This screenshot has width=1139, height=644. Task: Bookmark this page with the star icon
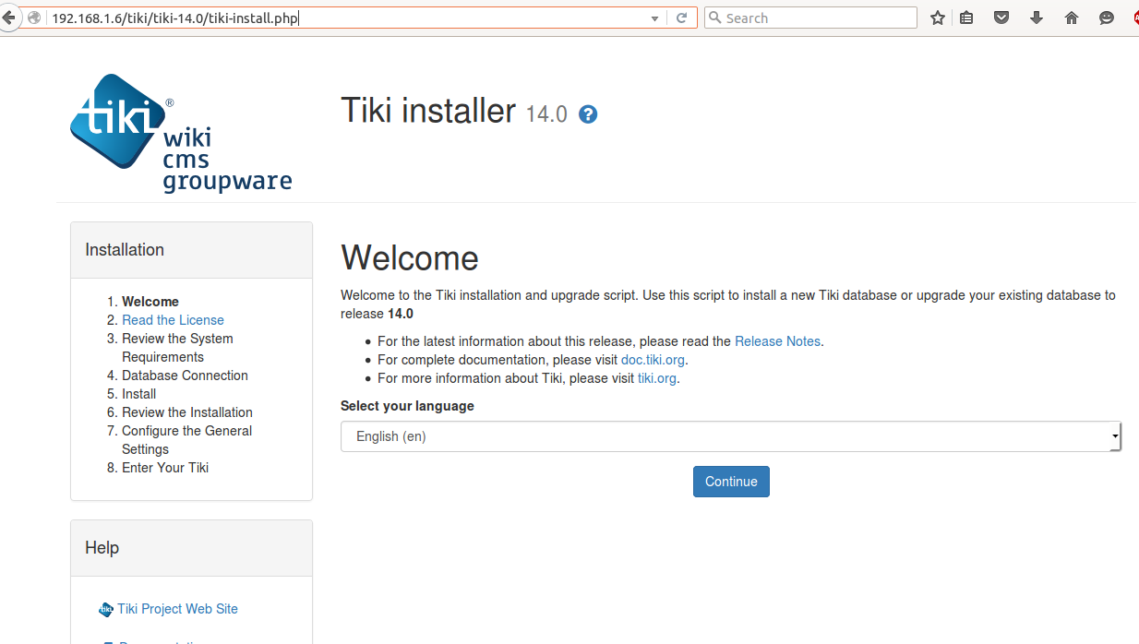(938, 18)
